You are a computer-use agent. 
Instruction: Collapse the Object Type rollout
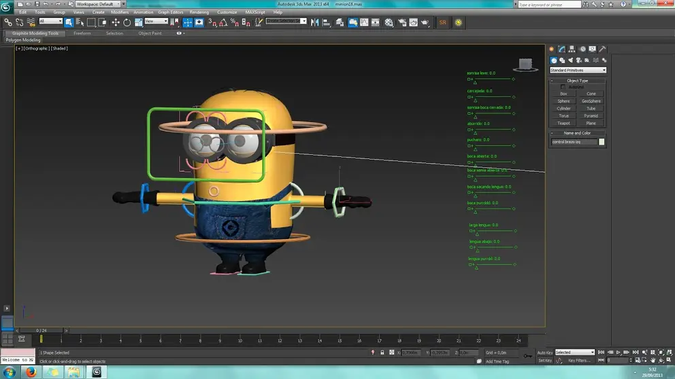[577, 80]
